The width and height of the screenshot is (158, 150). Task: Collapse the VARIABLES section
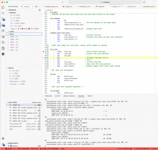click(7, 10)
